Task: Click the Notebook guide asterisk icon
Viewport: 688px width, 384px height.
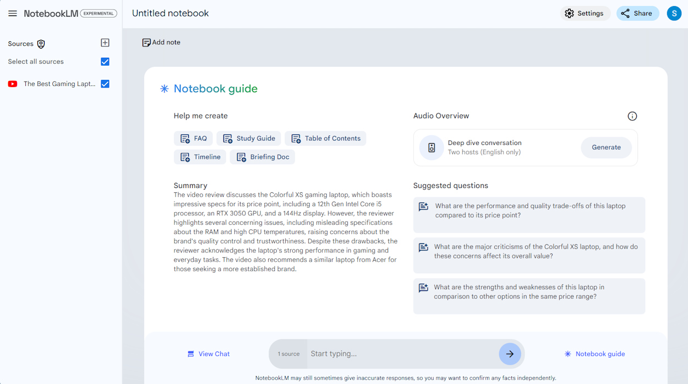Action: click(164, 89)
